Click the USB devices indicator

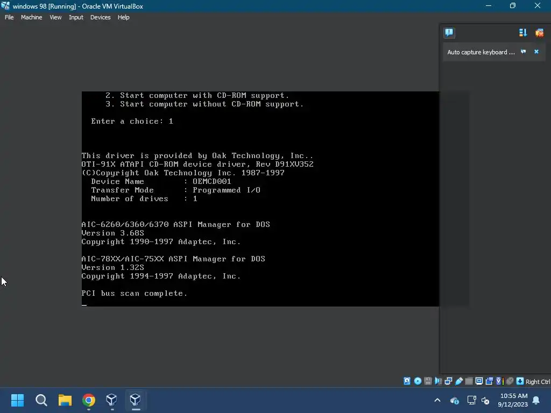point(458,381)
